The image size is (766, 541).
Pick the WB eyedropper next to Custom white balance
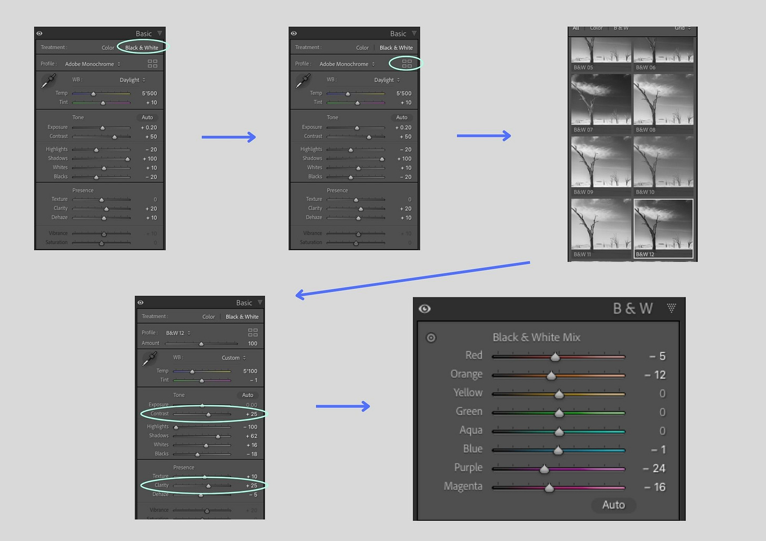150,359
